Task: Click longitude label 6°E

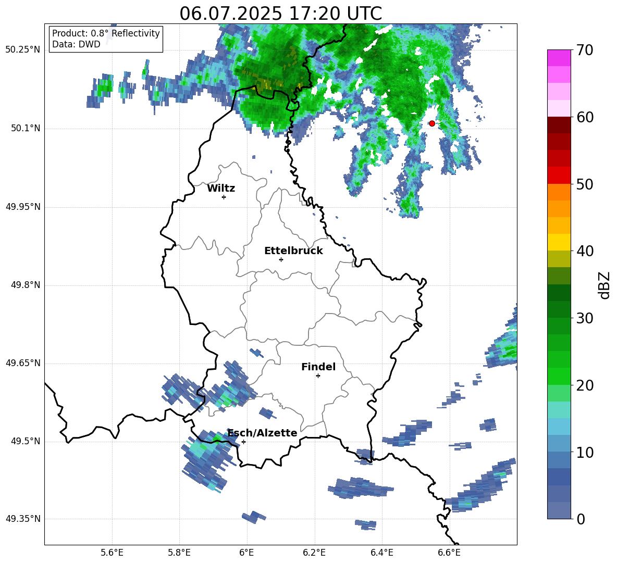Action: point(246,553)
